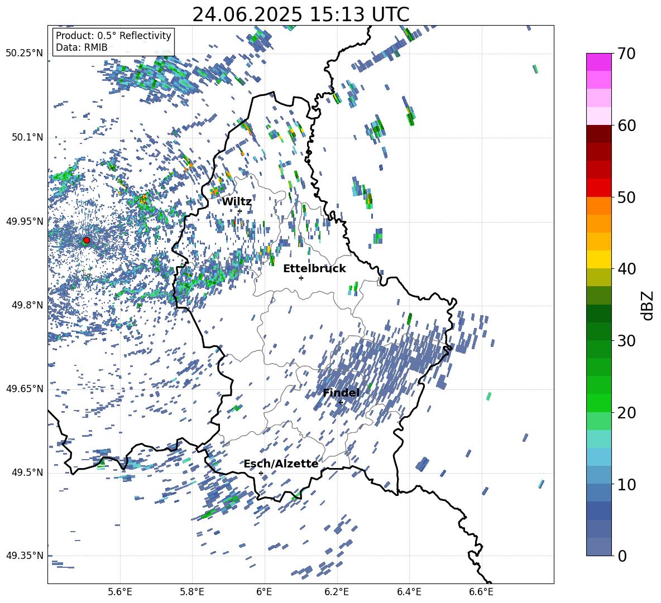
Task: Click the 5.6°E longitude label
Action: tap(120, 592)
